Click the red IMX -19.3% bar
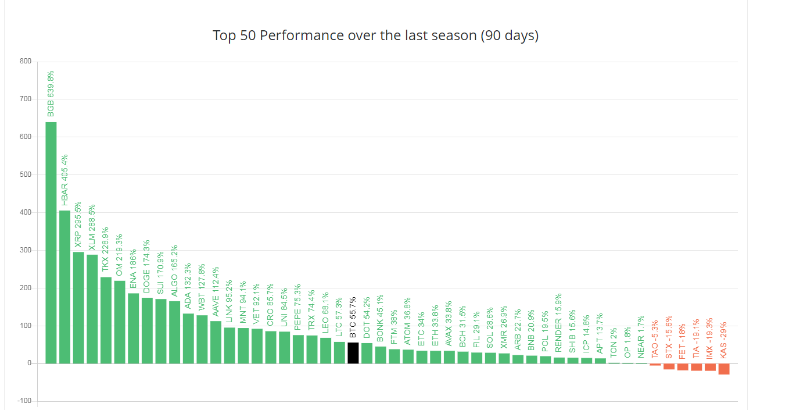The image size is (789, 410). (x=710, y=367)
